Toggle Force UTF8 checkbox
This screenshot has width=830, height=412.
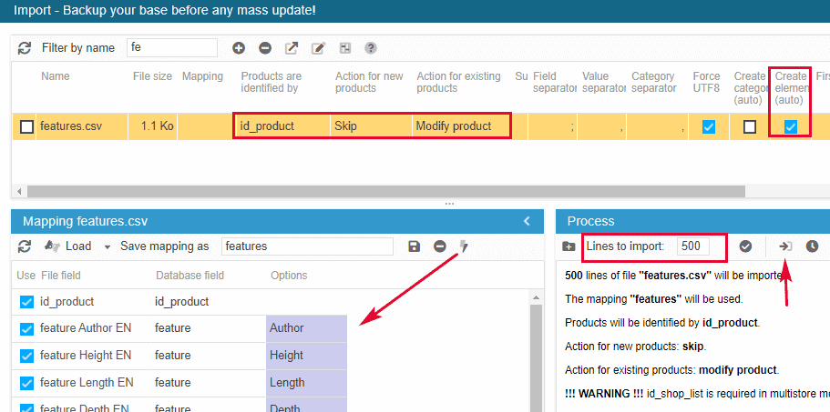coord(708,127)
